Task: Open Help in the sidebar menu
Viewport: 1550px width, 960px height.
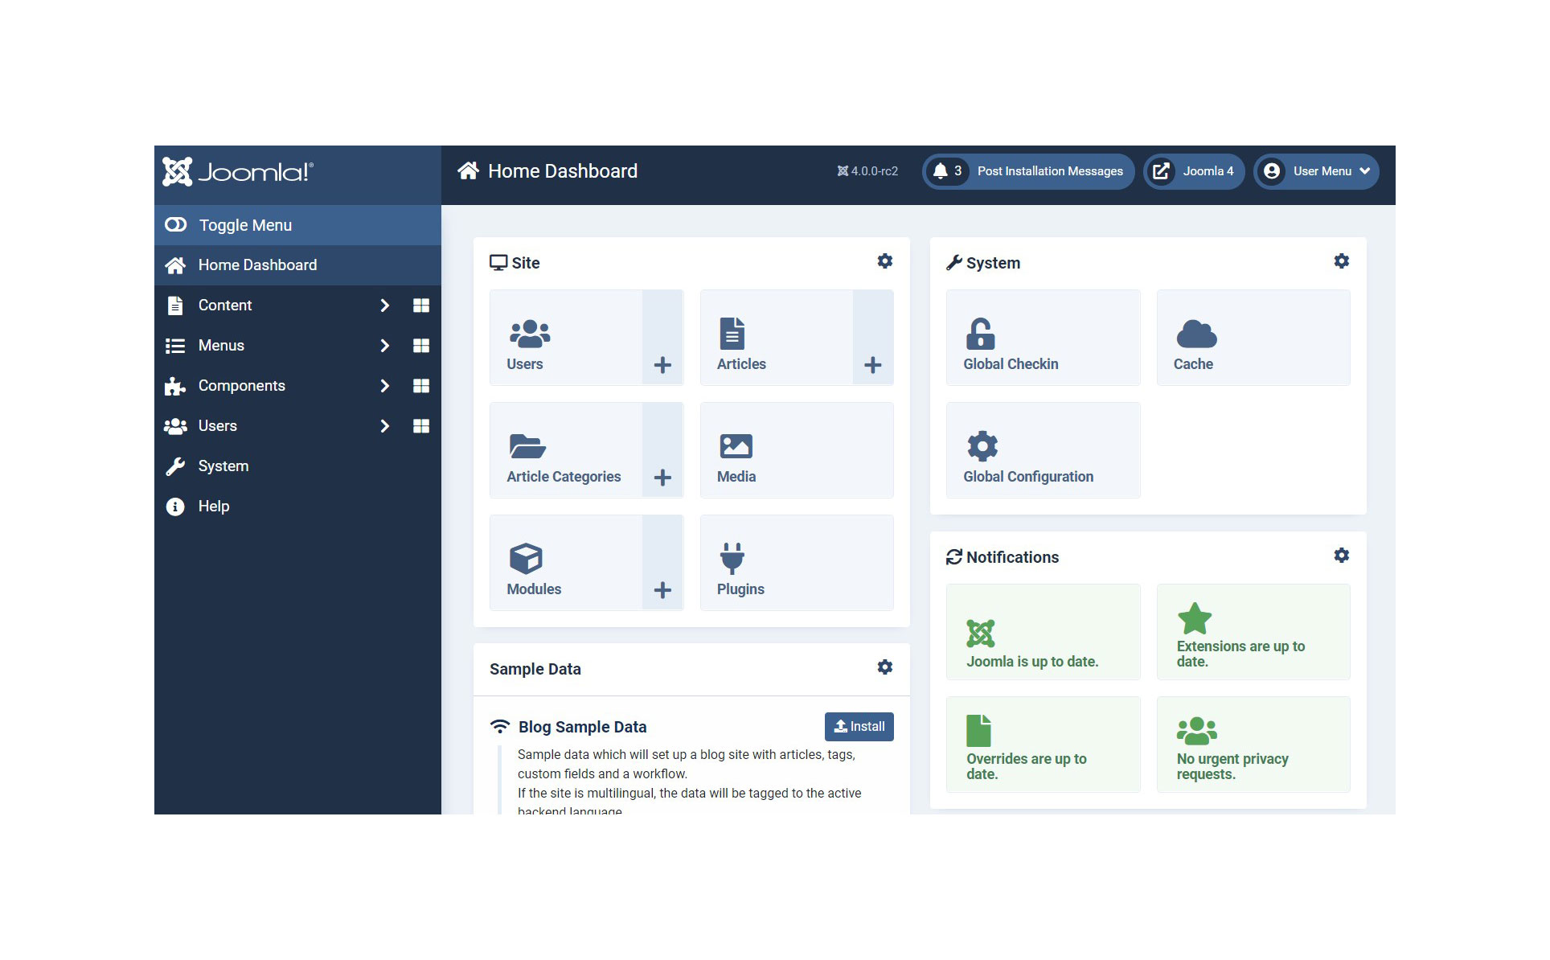Action: pyautogui.click(x=297, y=507)
